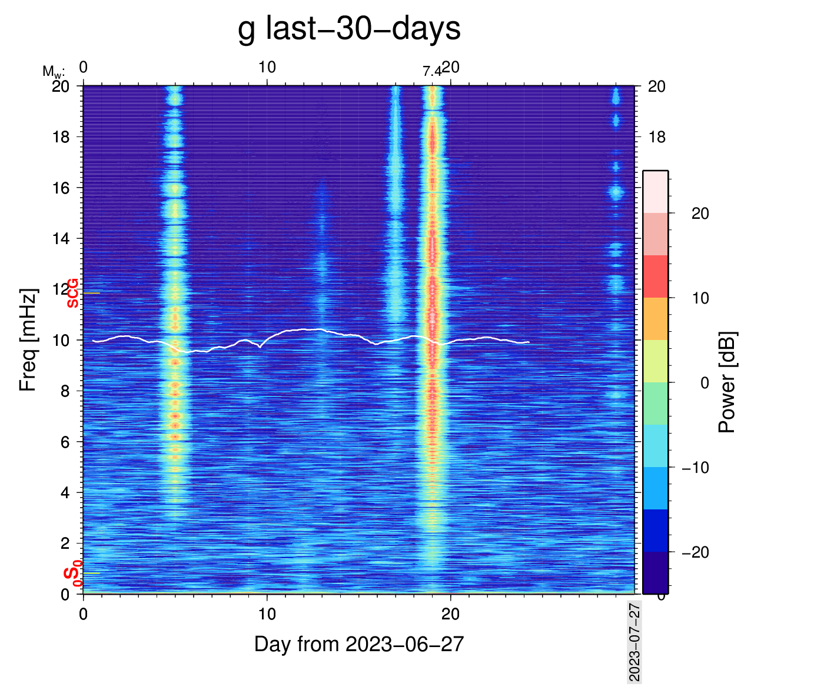Click the 10 tick on bottom day axis
The height and width of the screenshot is (700, 824).
pyautogui.click(x=267, y=614)
